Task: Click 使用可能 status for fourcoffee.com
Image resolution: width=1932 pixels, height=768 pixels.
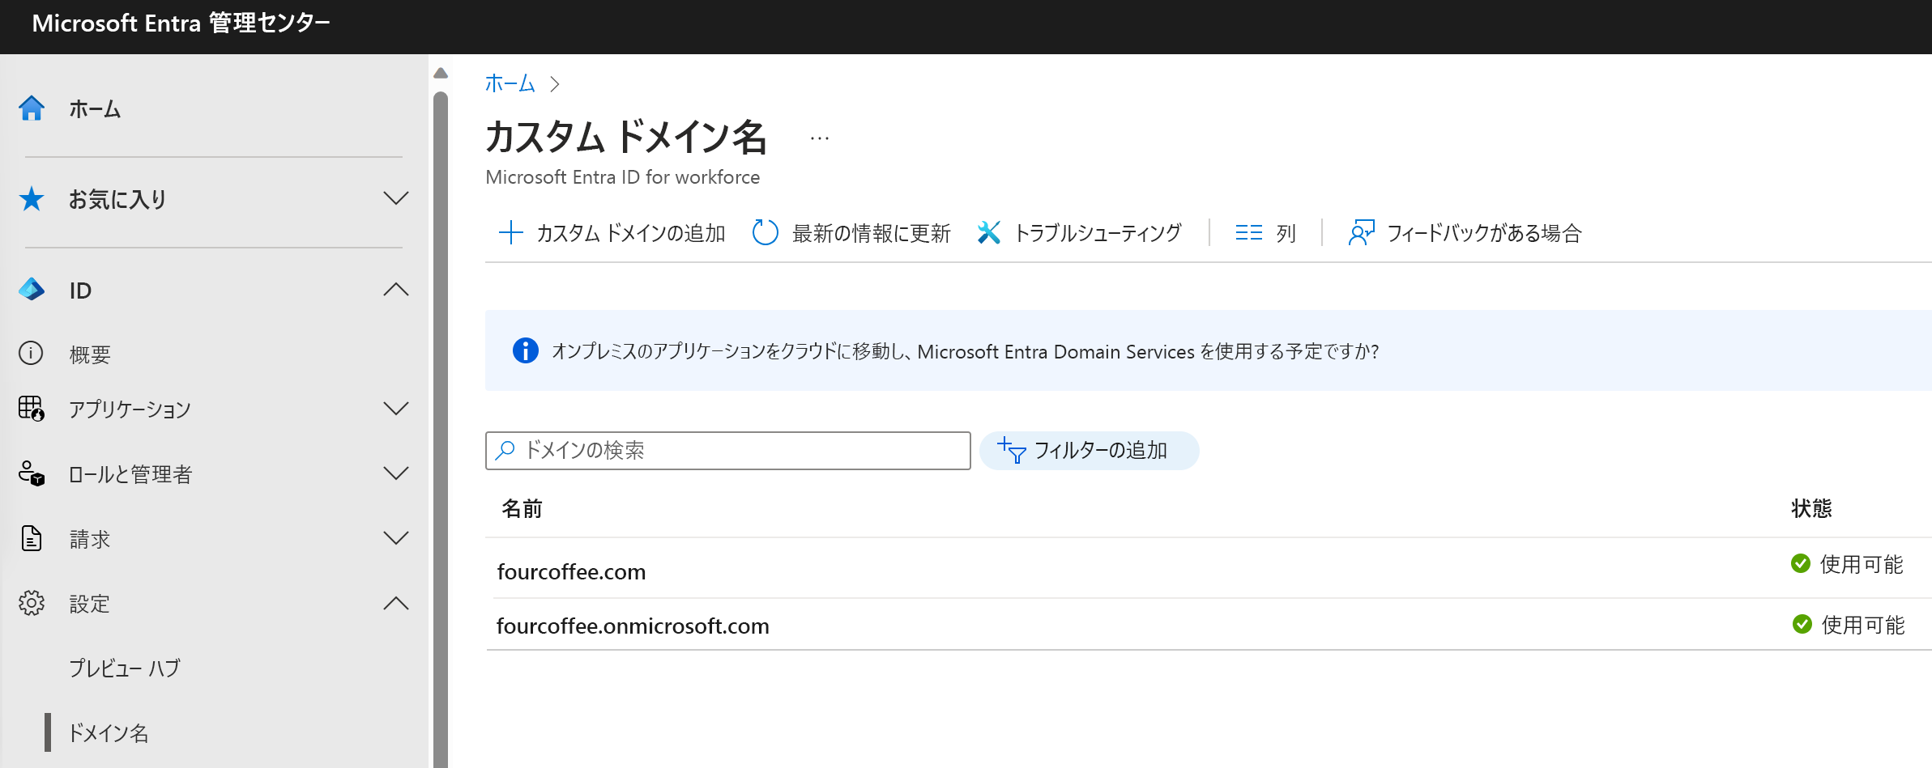Action: click(x=1862, y=564)
